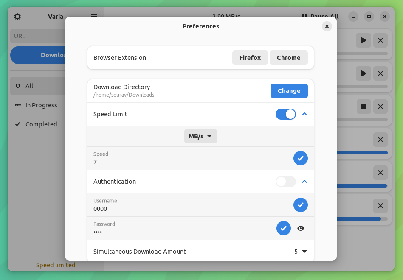Collapse the Speed Limit section chevron
This screenshot has height=280, width=403.
[x=304, y=114]
